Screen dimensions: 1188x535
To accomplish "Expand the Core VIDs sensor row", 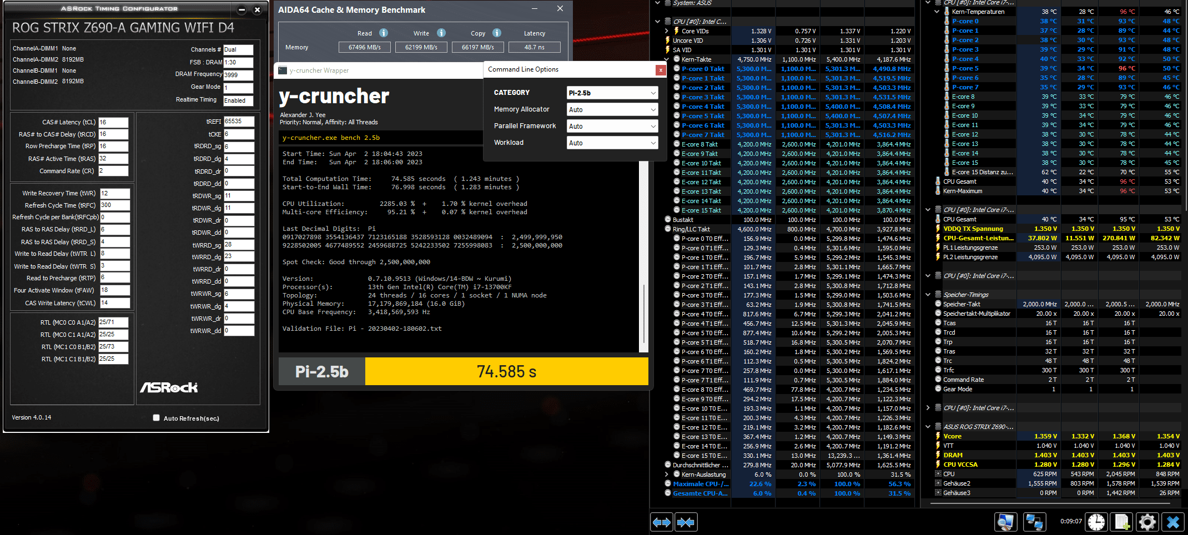I will (x=667, y=31).
